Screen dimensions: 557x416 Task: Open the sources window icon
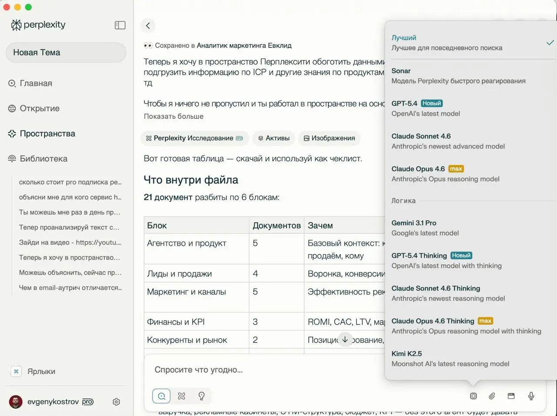coord(511,396)
